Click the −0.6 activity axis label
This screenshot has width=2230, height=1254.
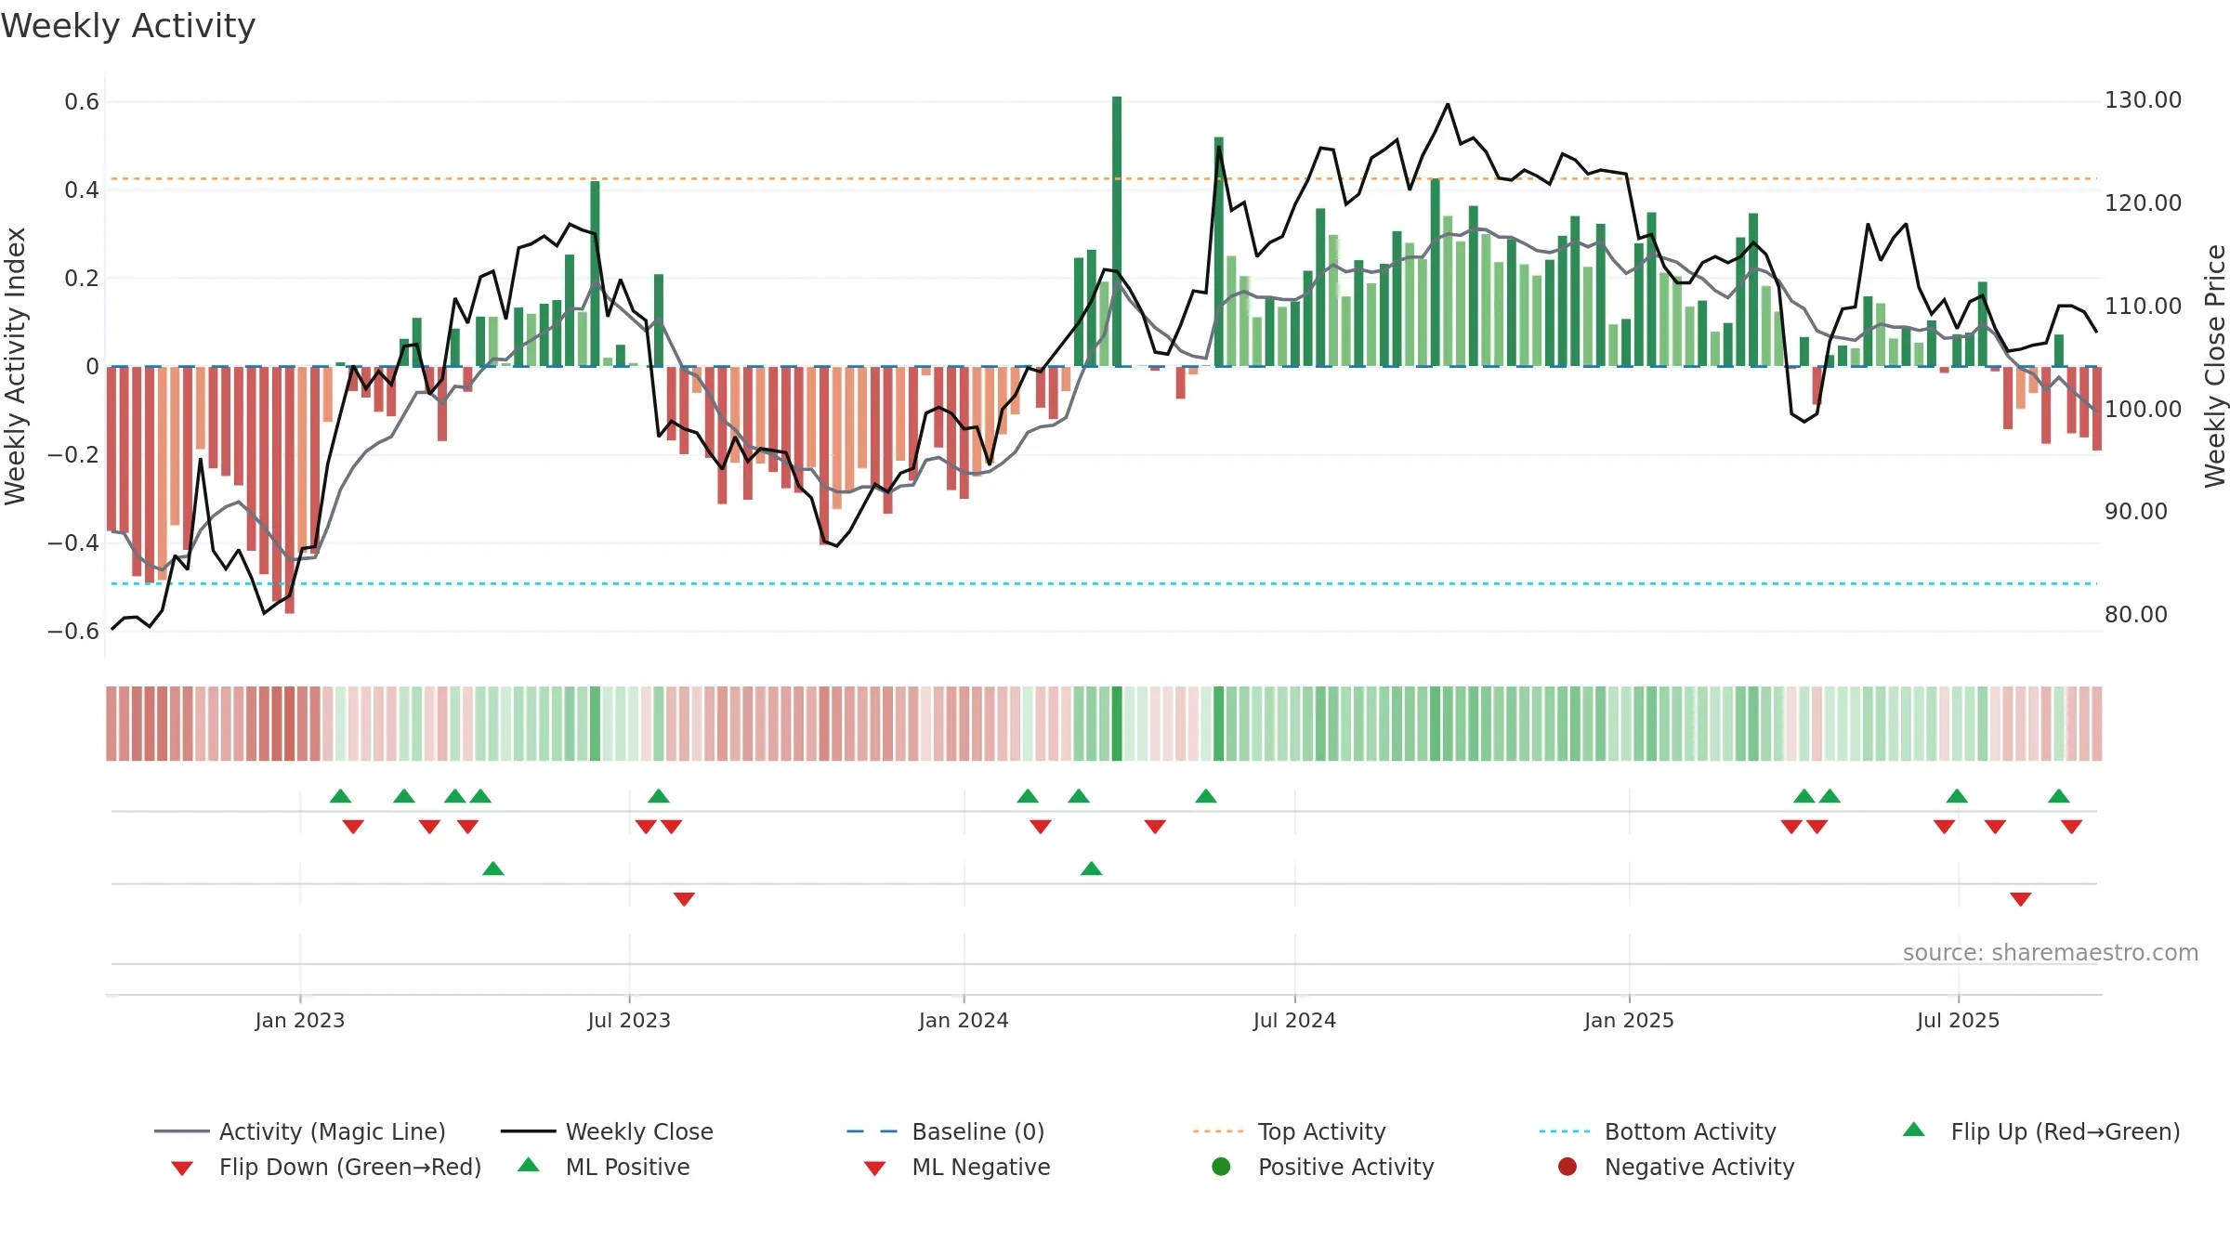73,632
